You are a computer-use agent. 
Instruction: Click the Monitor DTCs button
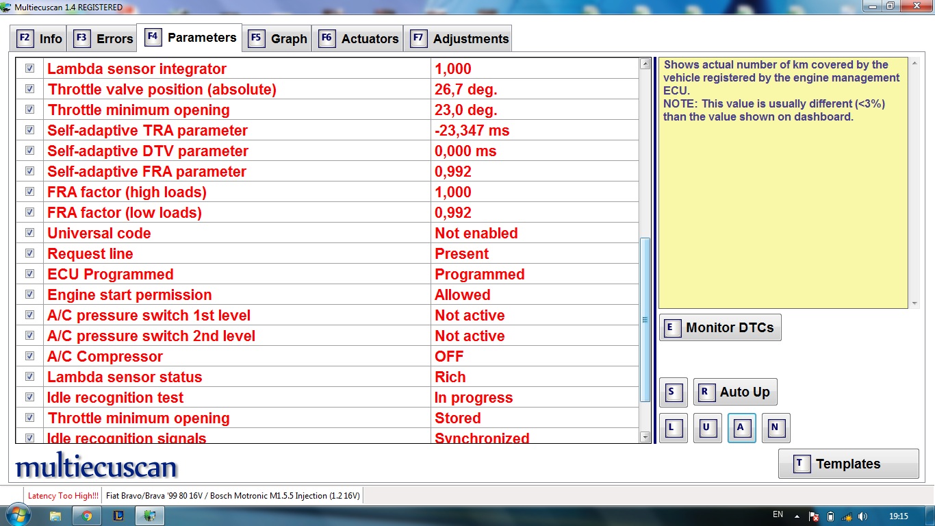(720, 327)
